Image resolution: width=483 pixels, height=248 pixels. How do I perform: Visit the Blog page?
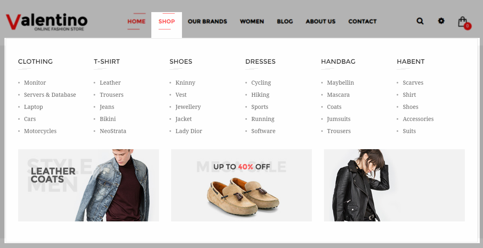tap(284, 21)
